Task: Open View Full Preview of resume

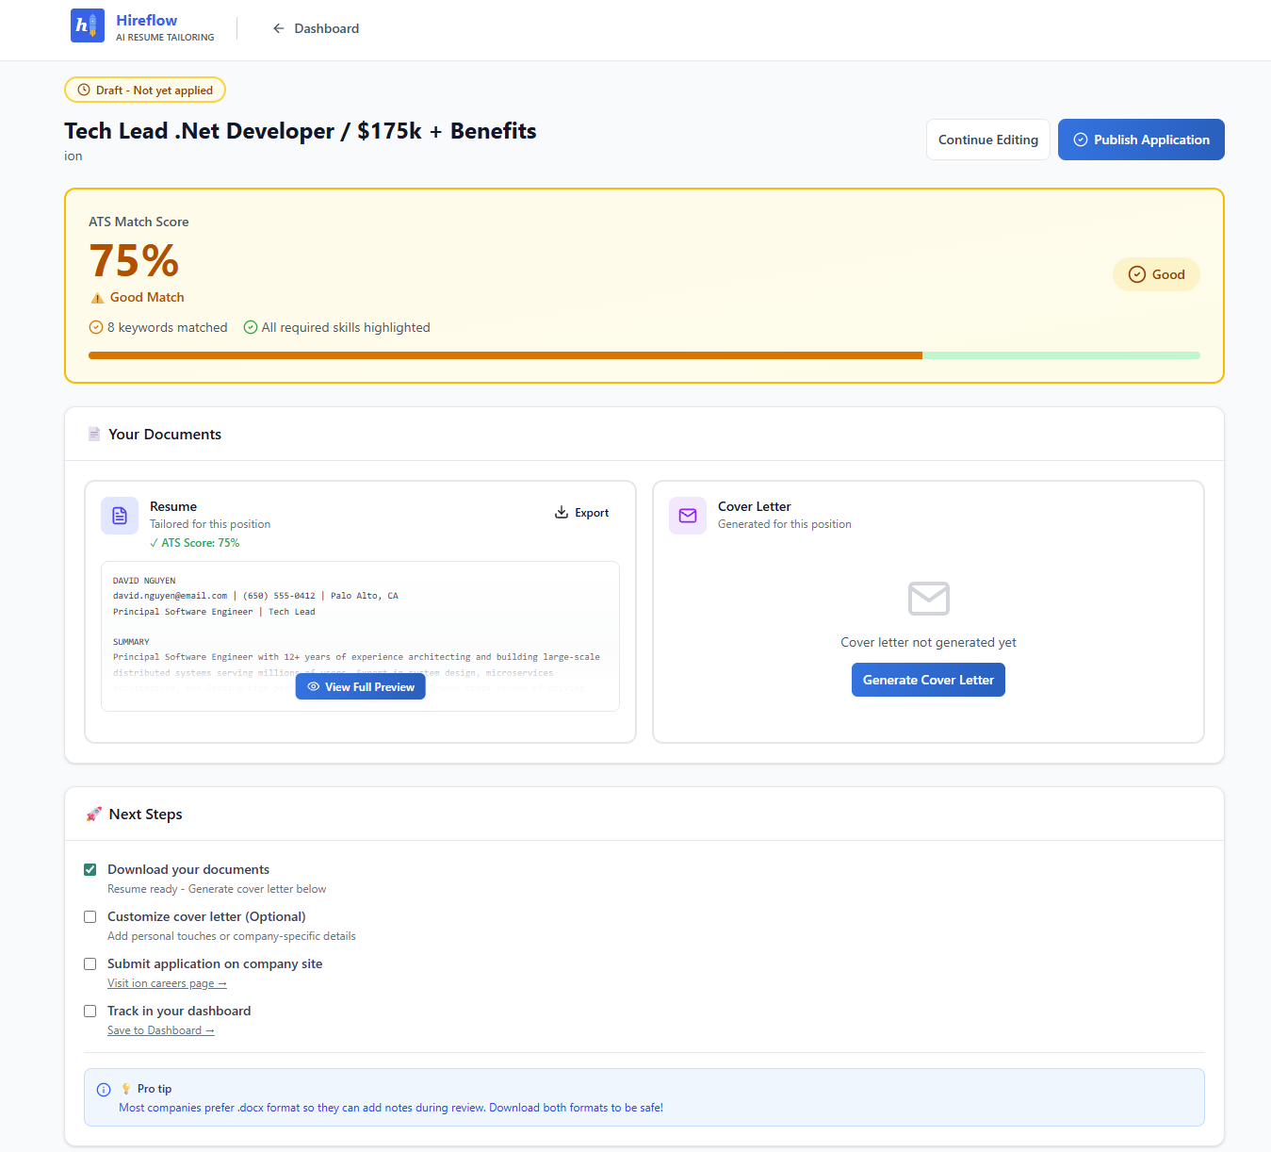Action: point(361,687)
